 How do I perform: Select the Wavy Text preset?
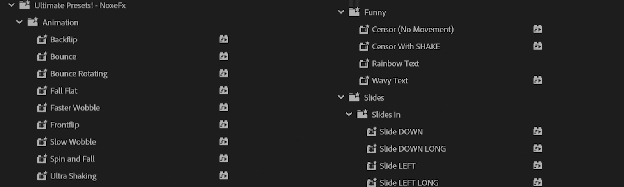390,81
